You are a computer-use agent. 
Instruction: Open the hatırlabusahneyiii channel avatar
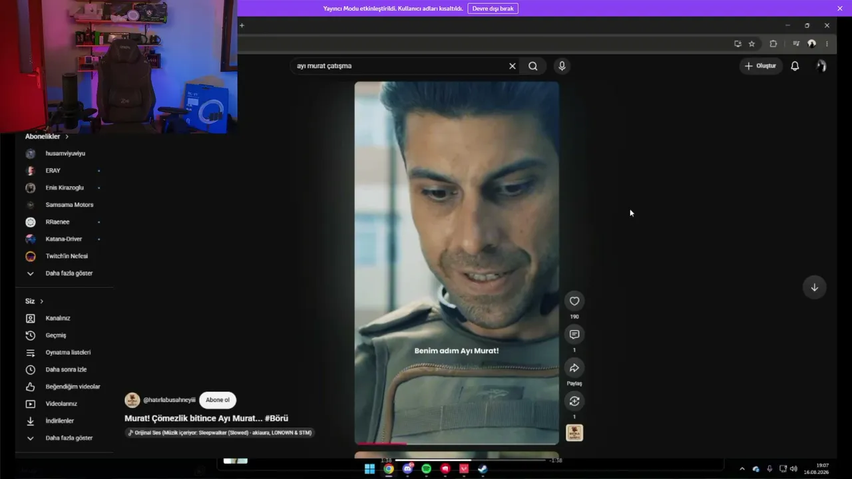pyautogui.click(x=132, y=400)
